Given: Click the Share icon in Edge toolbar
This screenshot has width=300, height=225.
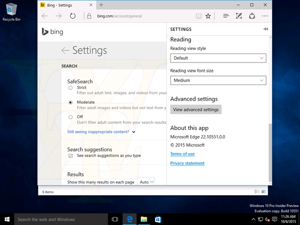Looking at the screenshot, I should (252, 16).
